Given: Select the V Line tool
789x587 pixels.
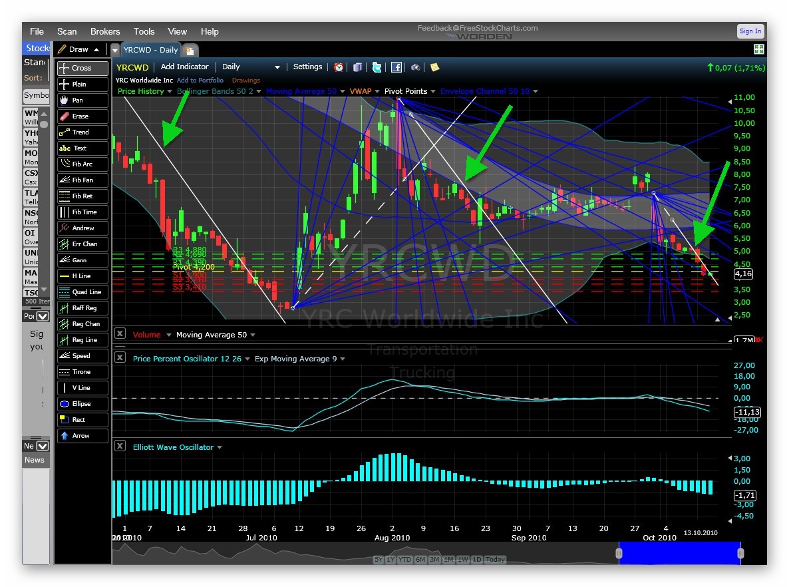Looking at the screenshot, I should 82,388.
